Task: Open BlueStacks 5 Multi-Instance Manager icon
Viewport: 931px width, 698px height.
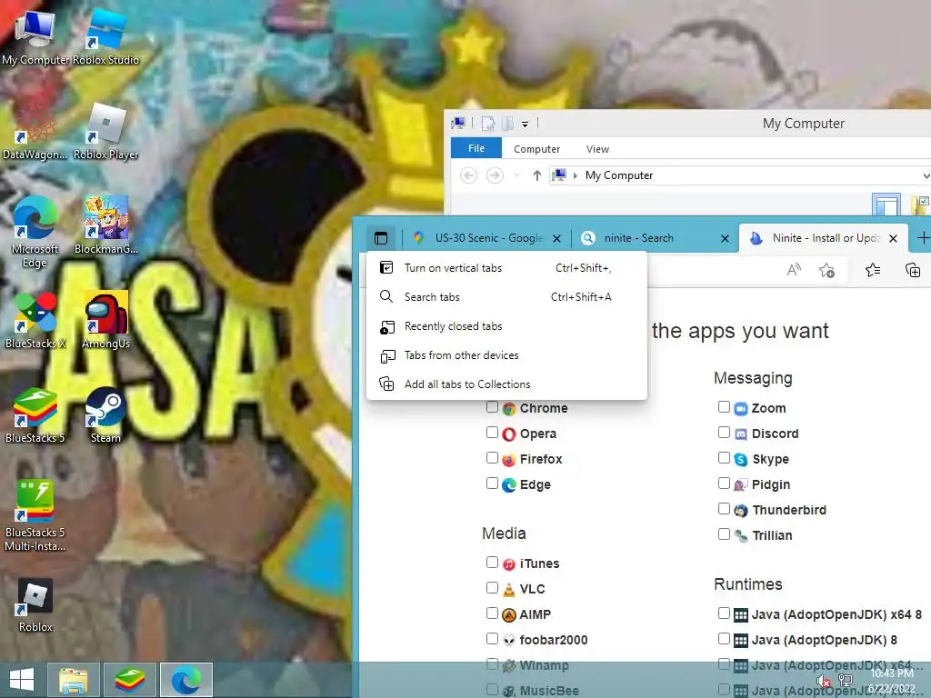Action: 35,515
